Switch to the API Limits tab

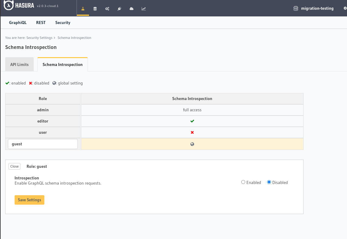(x=19, y=64)
